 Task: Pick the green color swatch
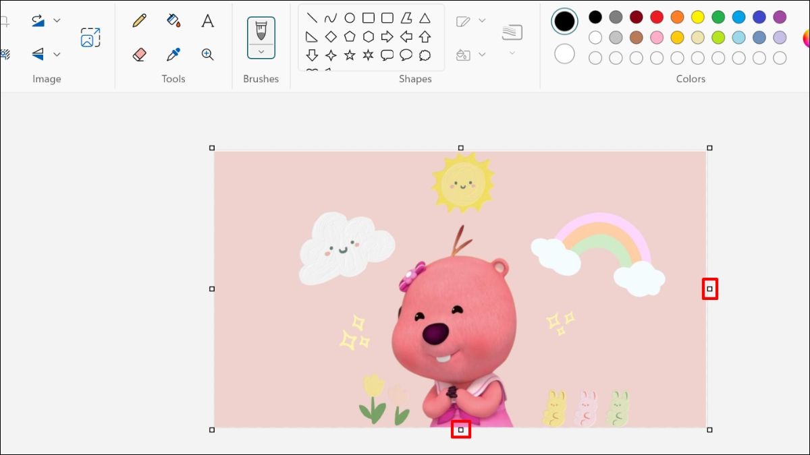click(718, 17)
